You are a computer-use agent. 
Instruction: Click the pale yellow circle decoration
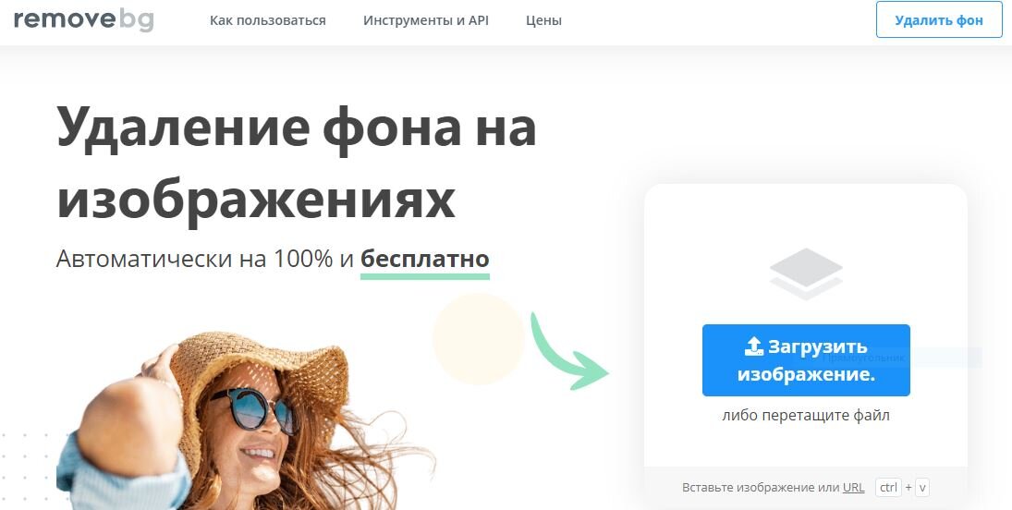[479, 338]
